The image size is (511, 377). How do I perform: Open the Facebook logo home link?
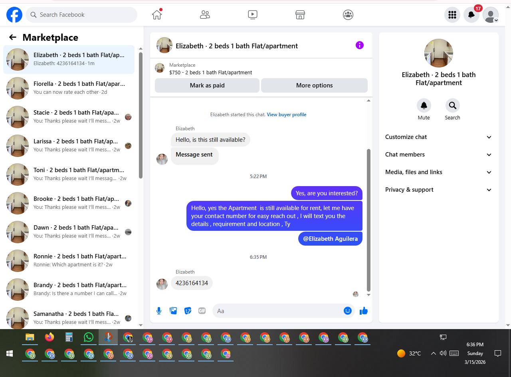pyautogui.click(x=14, y=15)
